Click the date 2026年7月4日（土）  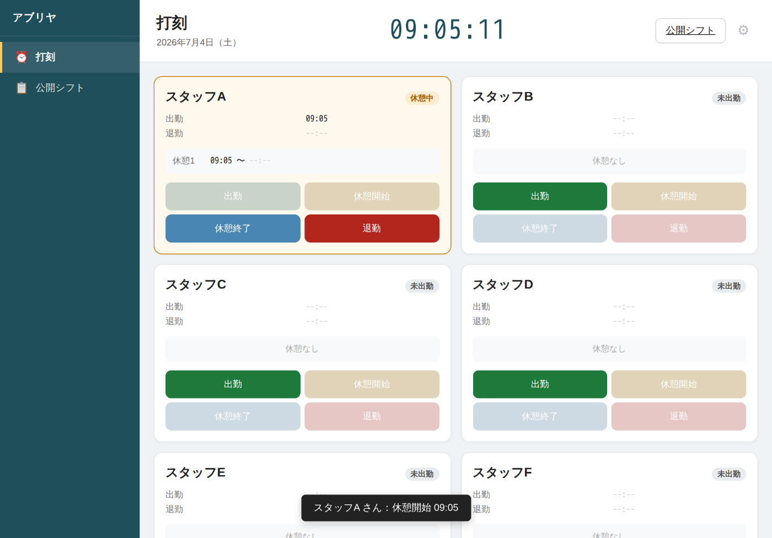coord(199,42)
